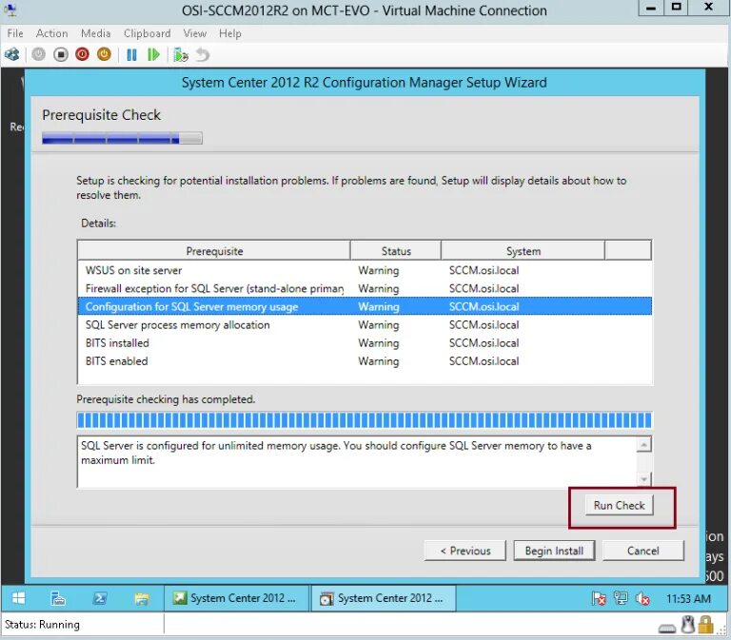Click the Checkpoint toolbar icon
Viewport: 731px width, 640px height.
click(x=181, y=55)
